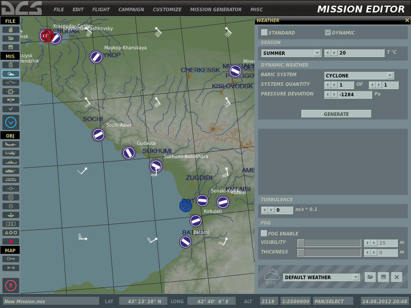Select the distance ruler tool
The height and width of the screenshot is (308, 411).
(10, 267)
